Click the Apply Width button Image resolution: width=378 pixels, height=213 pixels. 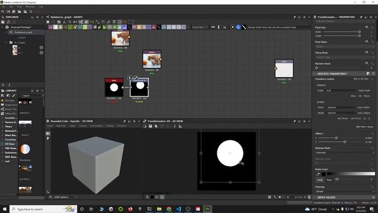[x=364, y=107]
